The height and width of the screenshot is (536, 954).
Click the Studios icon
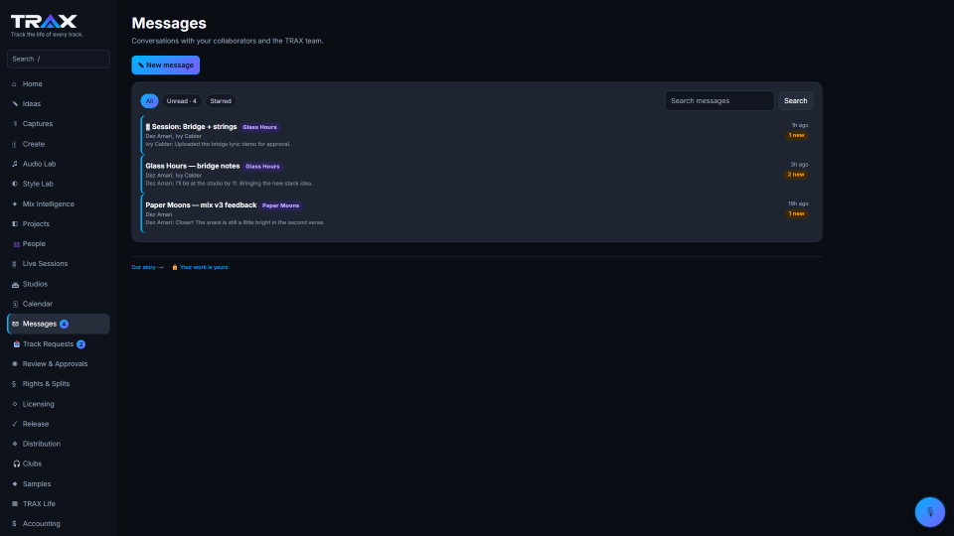[x=15, y=284]
